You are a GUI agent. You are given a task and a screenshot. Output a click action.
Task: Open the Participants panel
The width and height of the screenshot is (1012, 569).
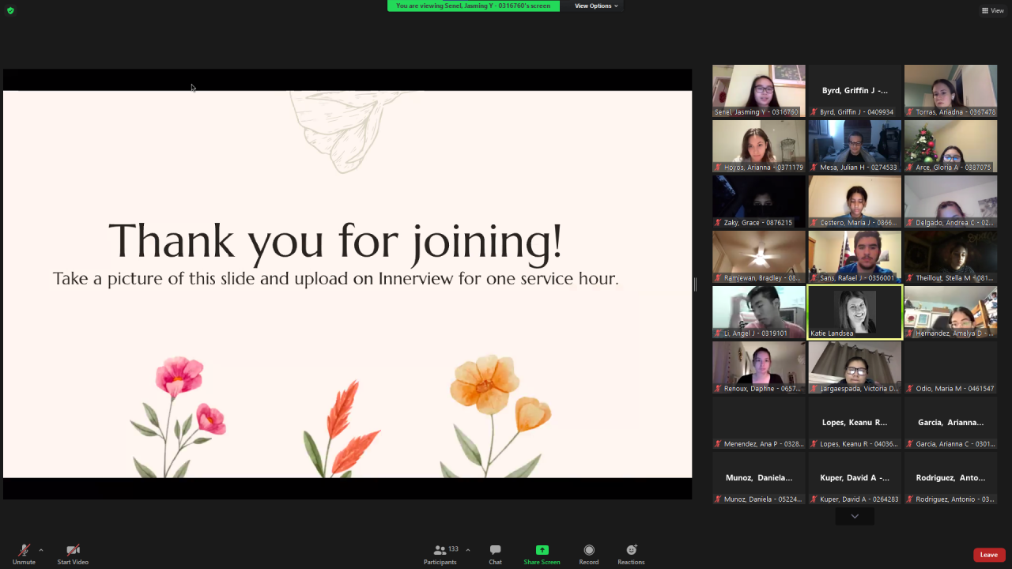coord(440,554)
